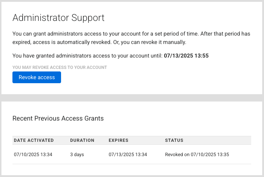Click the "3 days" duration cell
The width and height of the screenshot is (264, 177).
click(x=77, y=155)
